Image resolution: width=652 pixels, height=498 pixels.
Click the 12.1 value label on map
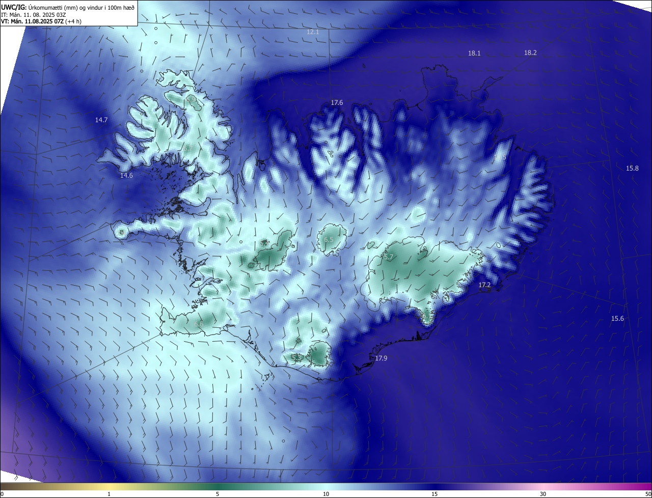point(313,32)
